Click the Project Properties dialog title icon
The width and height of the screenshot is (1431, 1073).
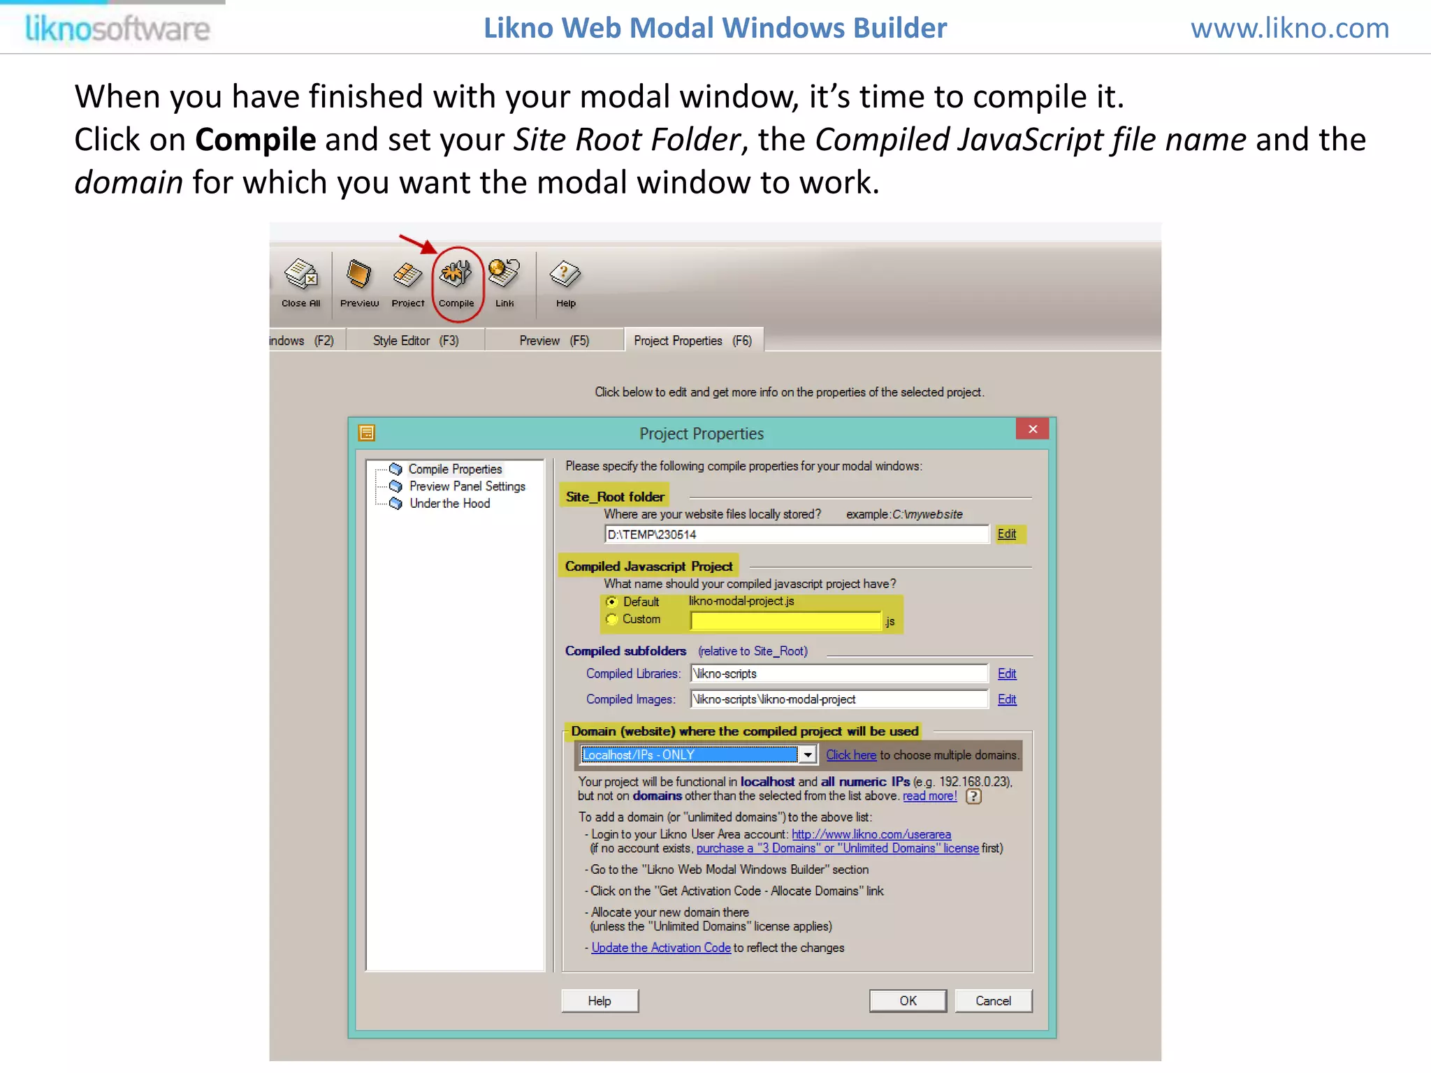(367, 433)
